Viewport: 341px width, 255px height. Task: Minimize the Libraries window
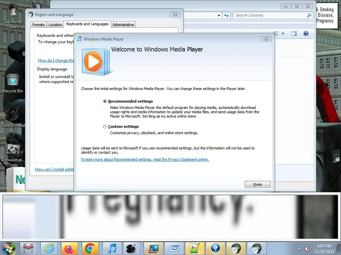tap(286, 6)
